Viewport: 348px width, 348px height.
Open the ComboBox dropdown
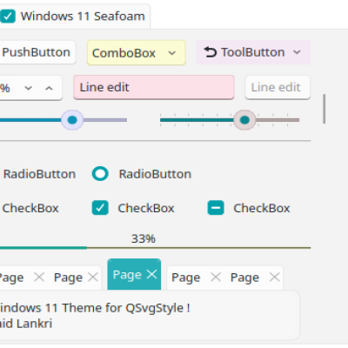click(137, 53)
